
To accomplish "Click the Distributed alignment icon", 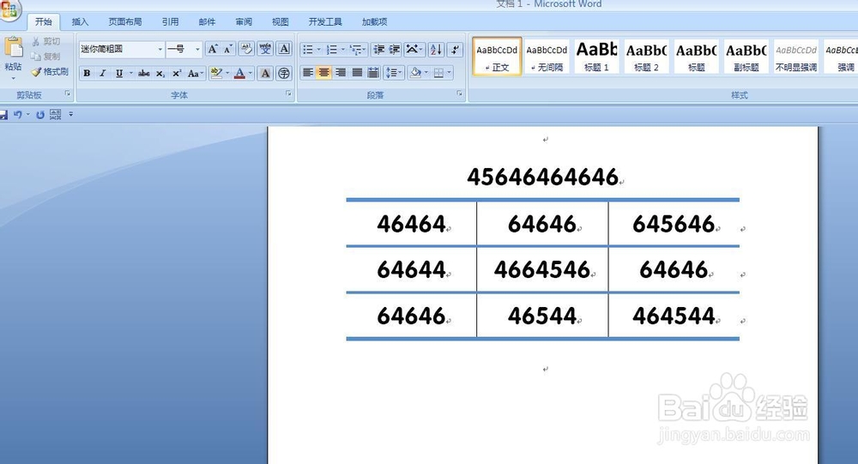I will [x=373, y=73].
